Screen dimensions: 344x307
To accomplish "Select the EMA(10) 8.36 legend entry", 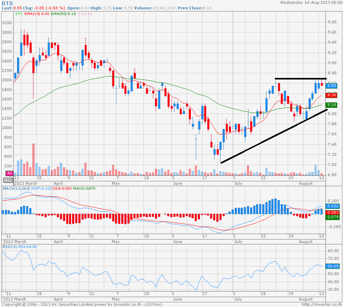I will [x=37, y=14].
